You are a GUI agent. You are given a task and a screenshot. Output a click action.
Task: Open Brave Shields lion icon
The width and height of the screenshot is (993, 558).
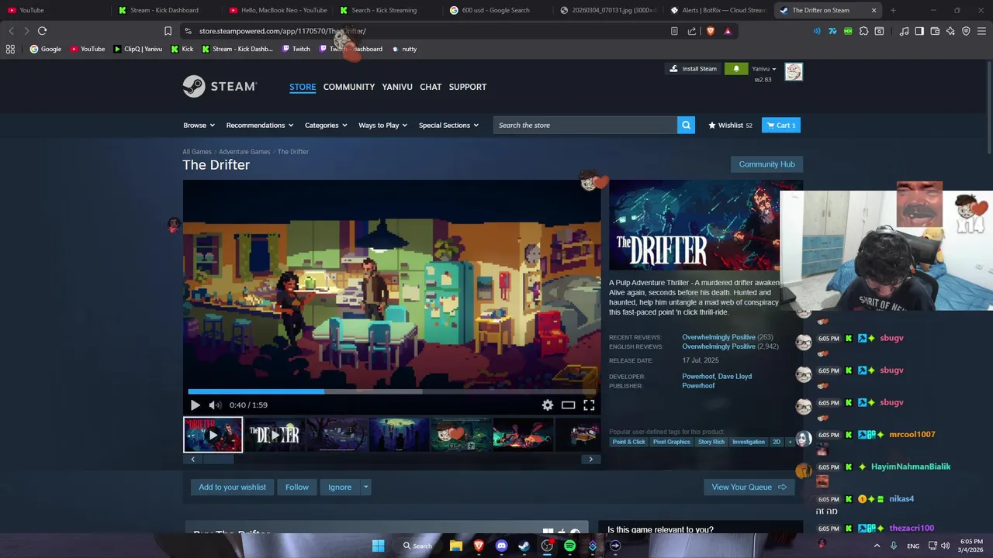click(710, 31)
